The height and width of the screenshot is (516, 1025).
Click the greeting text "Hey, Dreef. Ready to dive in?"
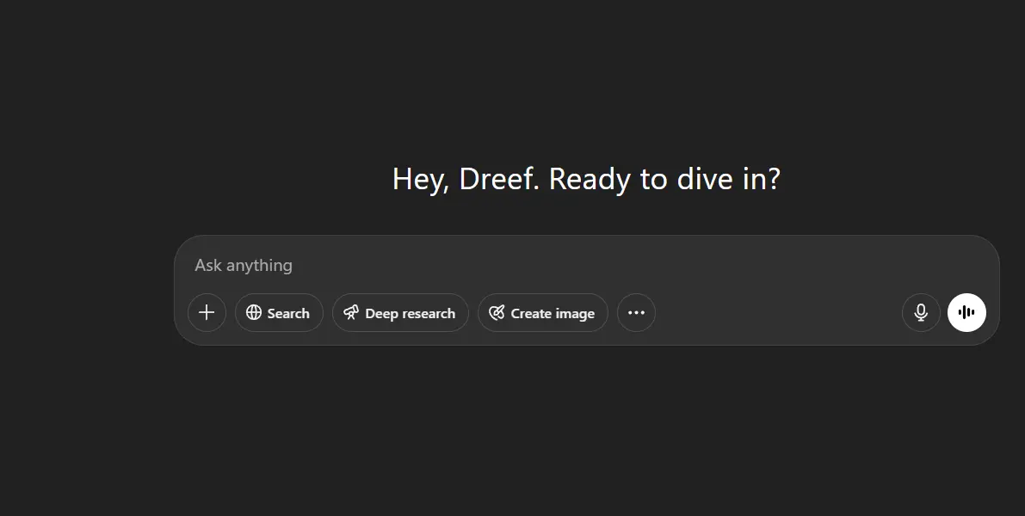click(x=586, y=179)
